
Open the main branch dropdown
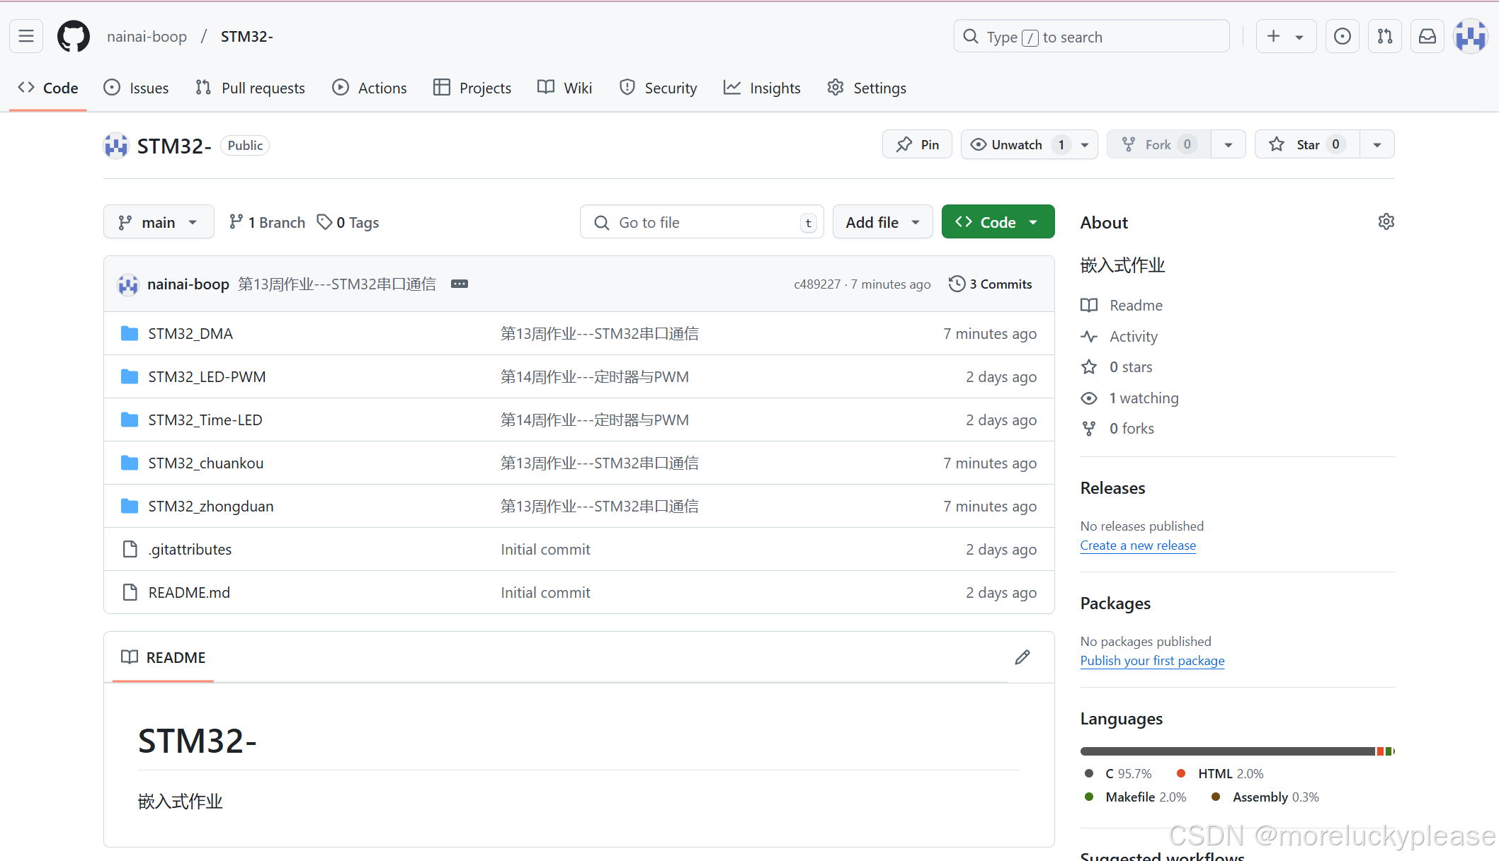159,222
